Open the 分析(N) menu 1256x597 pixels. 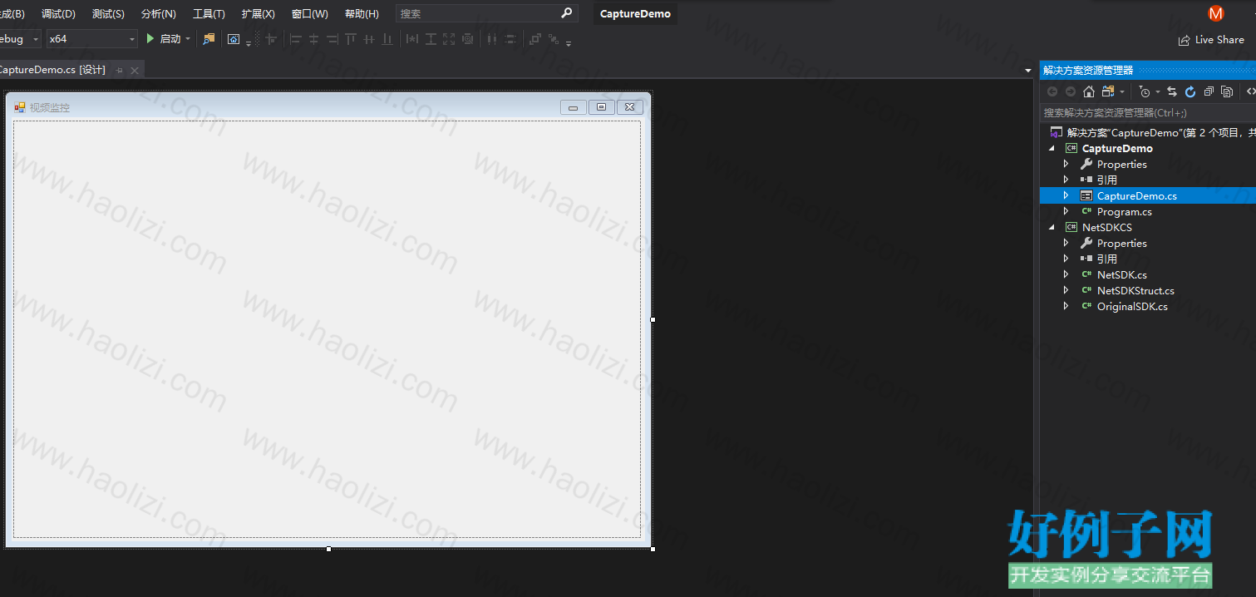pyautogui.click(x=159, y=14)
